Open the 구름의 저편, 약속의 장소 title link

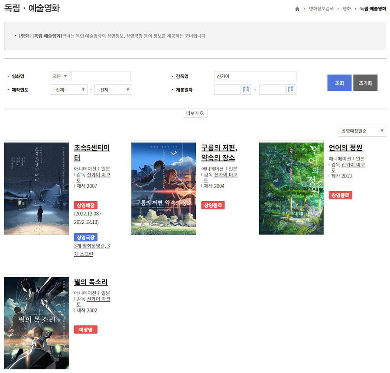219,153
